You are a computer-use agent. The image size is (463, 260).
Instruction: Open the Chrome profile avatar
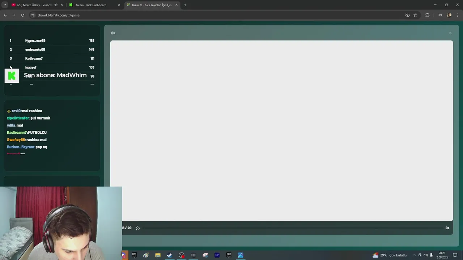pyautogui.click(x=449, y=15)
